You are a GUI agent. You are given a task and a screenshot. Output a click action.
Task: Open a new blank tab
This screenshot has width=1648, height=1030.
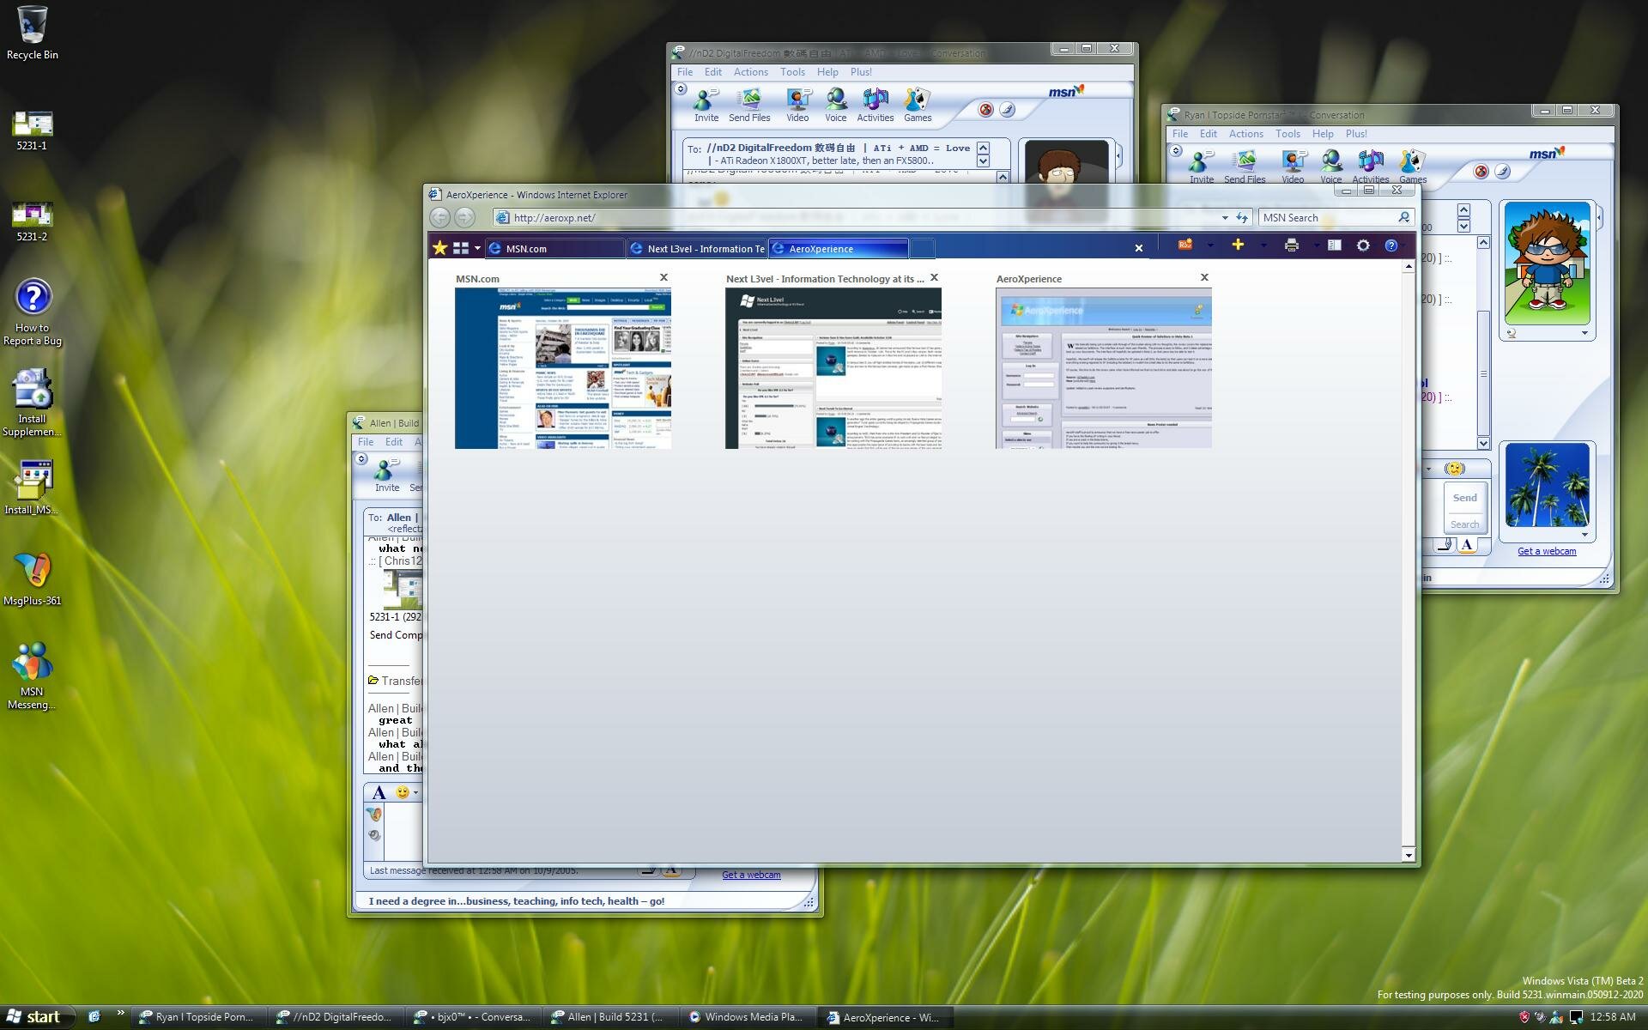[922, 249]
